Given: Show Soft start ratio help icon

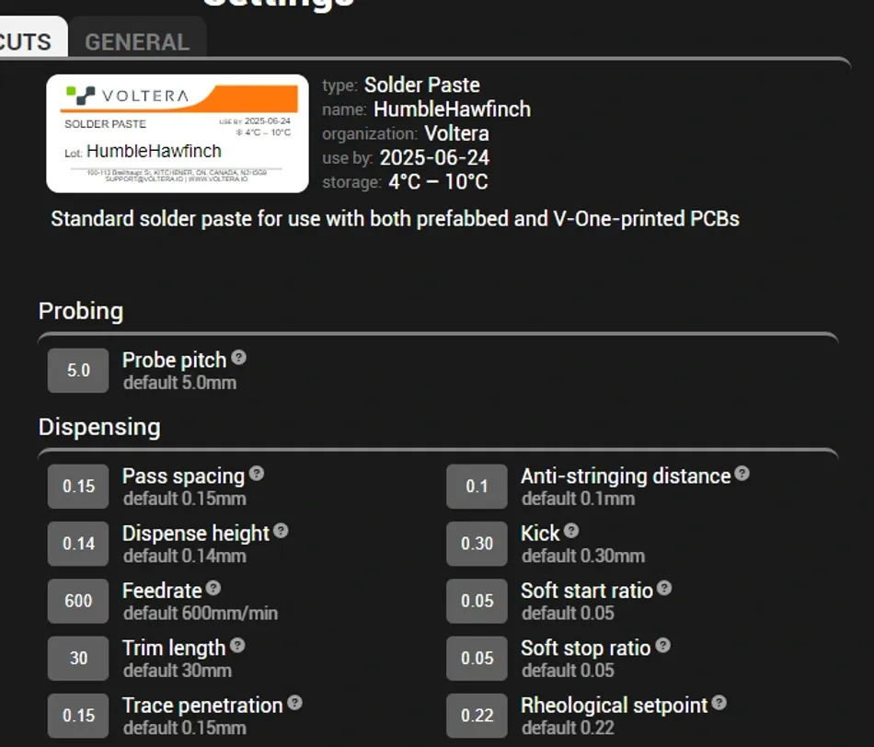Looking at the screenshot, I should (x=664, y=588).
